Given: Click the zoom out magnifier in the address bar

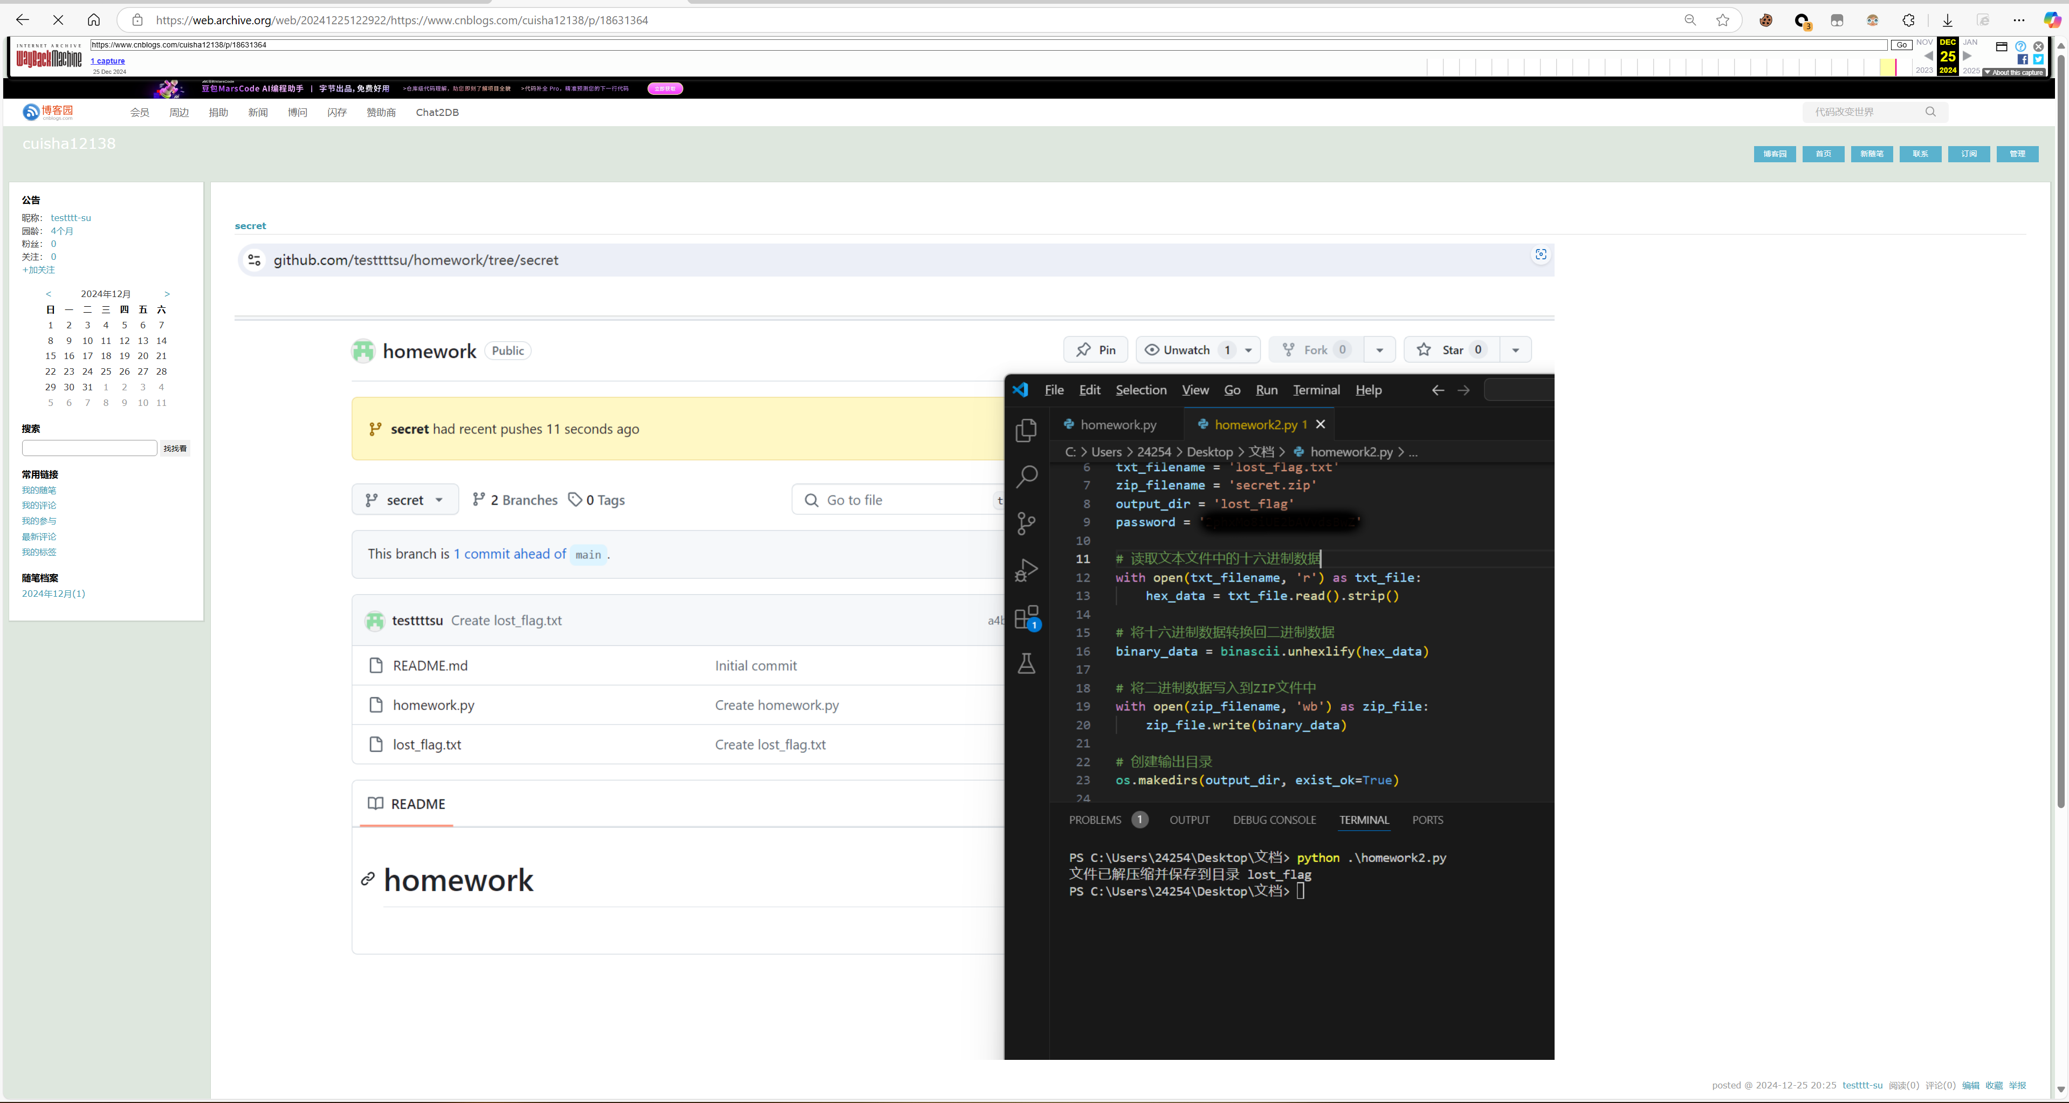Looking at the screenshot, I should pyautogui.click(x=1690, y=20).
